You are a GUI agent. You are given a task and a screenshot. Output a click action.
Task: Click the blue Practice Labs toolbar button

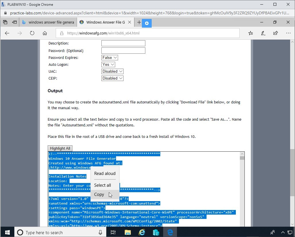coord(147,23)
